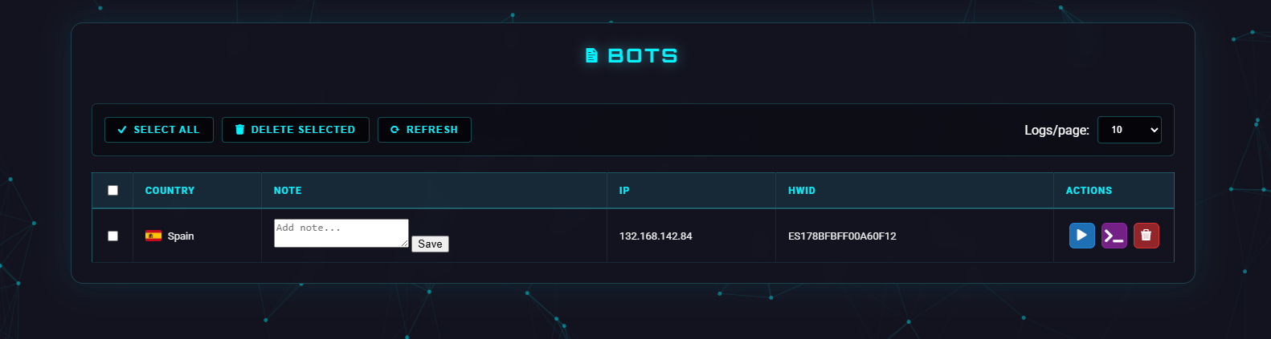Click the IP column header

tap(624, 191)
